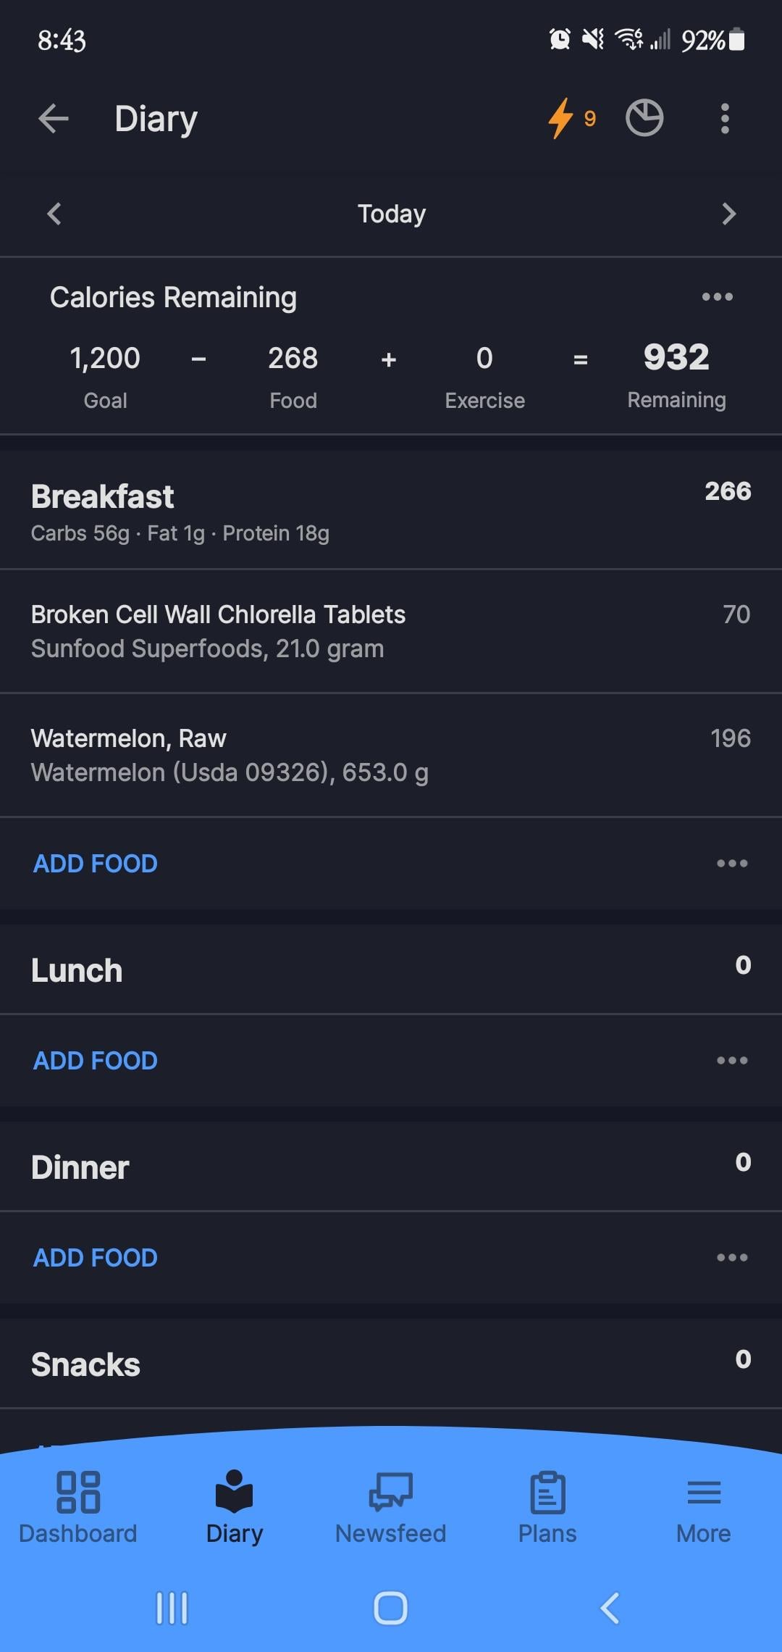Tap the back arrow next to Diary
Viewport: 782px width, 1652px height.
54,119
